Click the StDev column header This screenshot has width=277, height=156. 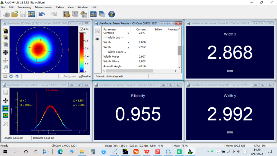pyautogui.click(x=158, y=30)
